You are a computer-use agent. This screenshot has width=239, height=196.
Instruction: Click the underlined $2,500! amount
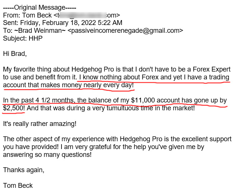click(14, 108)
